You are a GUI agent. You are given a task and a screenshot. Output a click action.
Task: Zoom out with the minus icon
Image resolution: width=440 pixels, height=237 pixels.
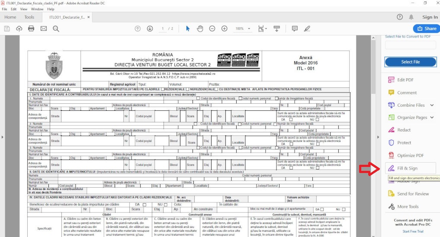[x=212, y=29]
